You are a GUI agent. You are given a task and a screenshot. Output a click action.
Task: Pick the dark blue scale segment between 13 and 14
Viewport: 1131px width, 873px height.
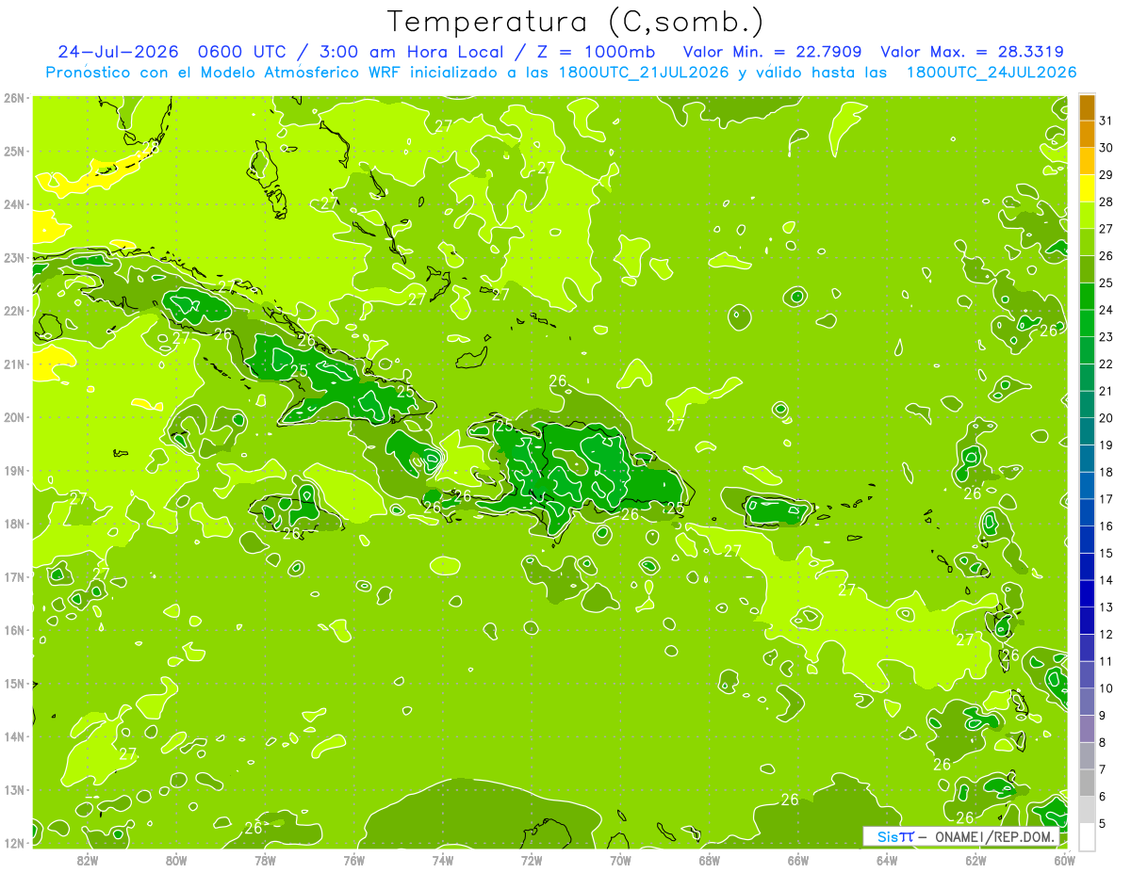1087,593
